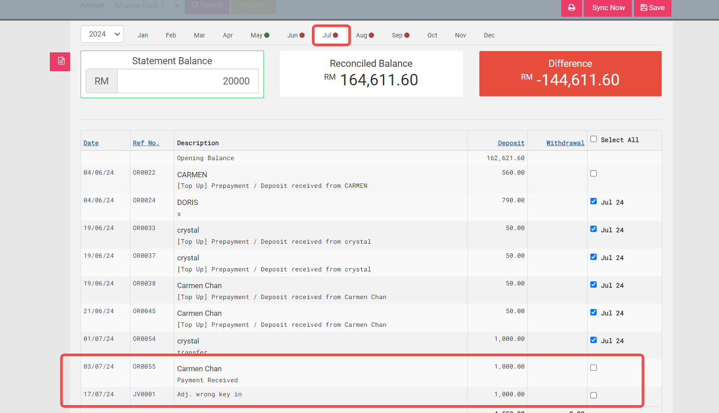Switch to the Apr month tab
Image resolution: width=719 pixels, height=413 pixels.
point(228,35)
